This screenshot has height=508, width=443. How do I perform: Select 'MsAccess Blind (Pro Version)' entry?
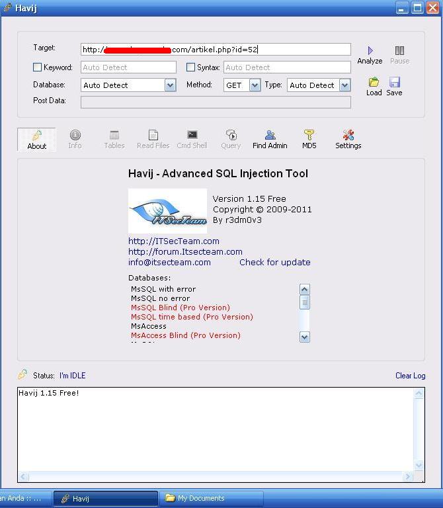[x=186, y=335]
